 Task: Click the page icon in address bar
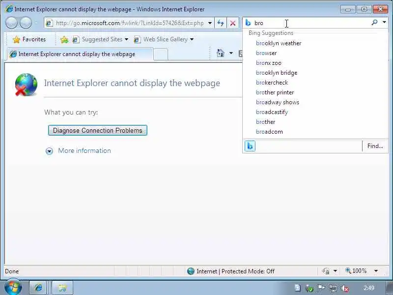pos(49,23)
